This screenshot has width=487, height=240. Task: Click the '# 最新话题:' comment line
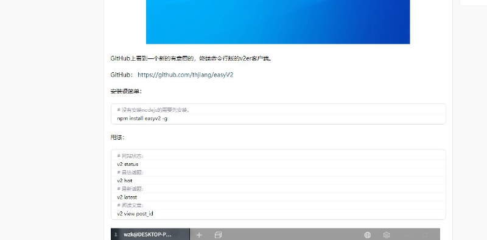[x=130, y=189]
